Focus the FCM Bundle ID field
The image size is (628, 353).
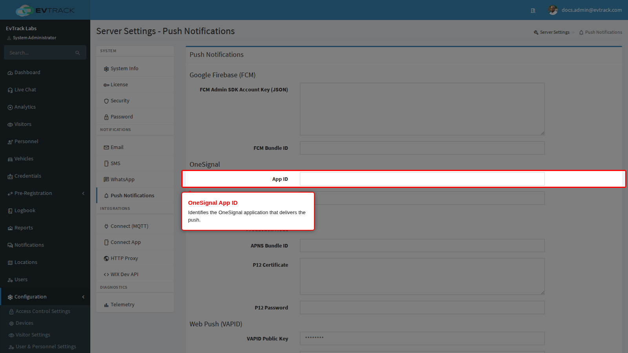click(x=422, y=148)
